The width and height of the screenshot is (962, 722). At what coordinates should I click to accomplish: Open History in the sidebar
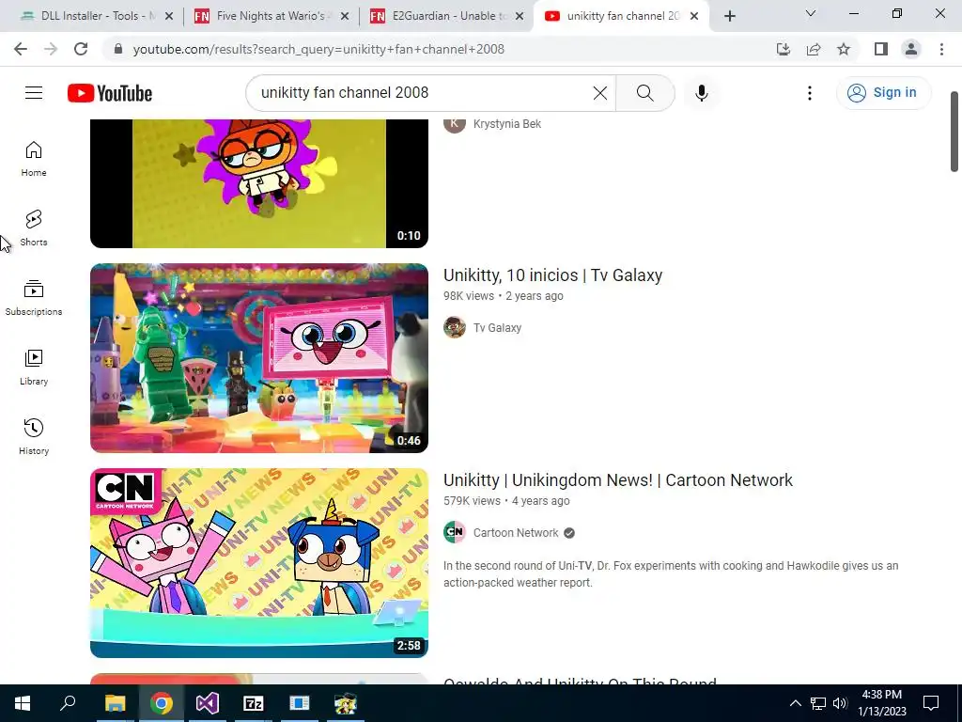tap(34, 436)
